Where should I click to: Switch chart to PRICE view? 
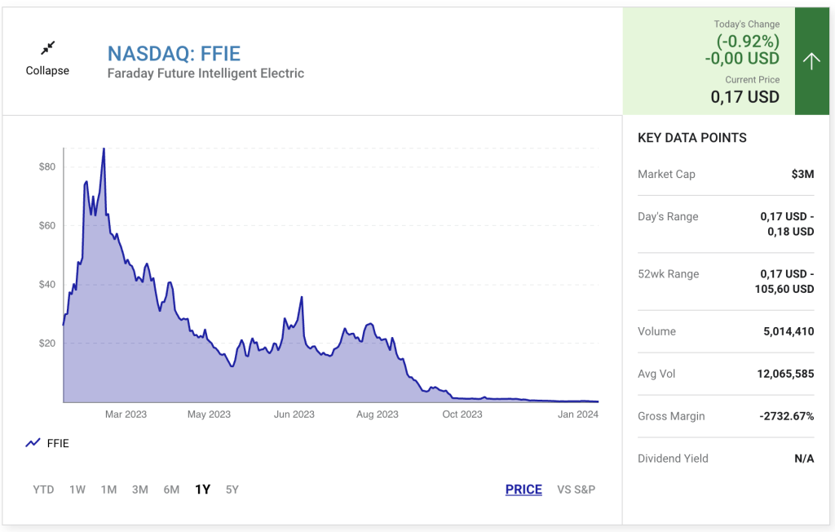[524, 490]
